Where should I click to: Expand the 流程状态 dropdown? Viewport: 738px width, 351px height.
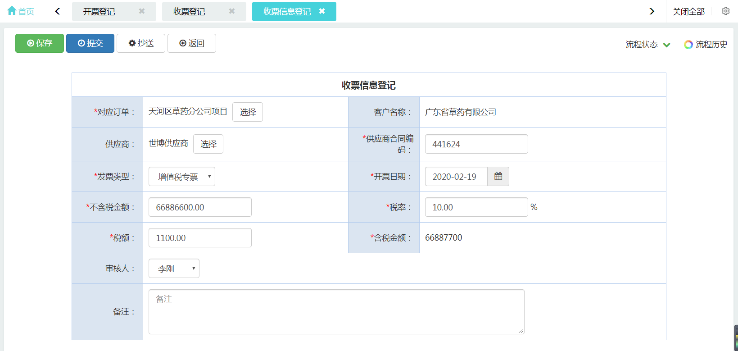[648, 44]
